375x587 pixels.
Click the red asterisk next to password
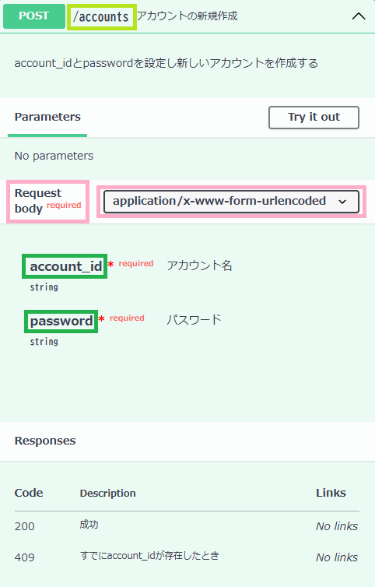coord(101,319)
